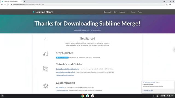Click the direct link for download
This screenshot has width=175, height=98.
[x=97, y=30]
